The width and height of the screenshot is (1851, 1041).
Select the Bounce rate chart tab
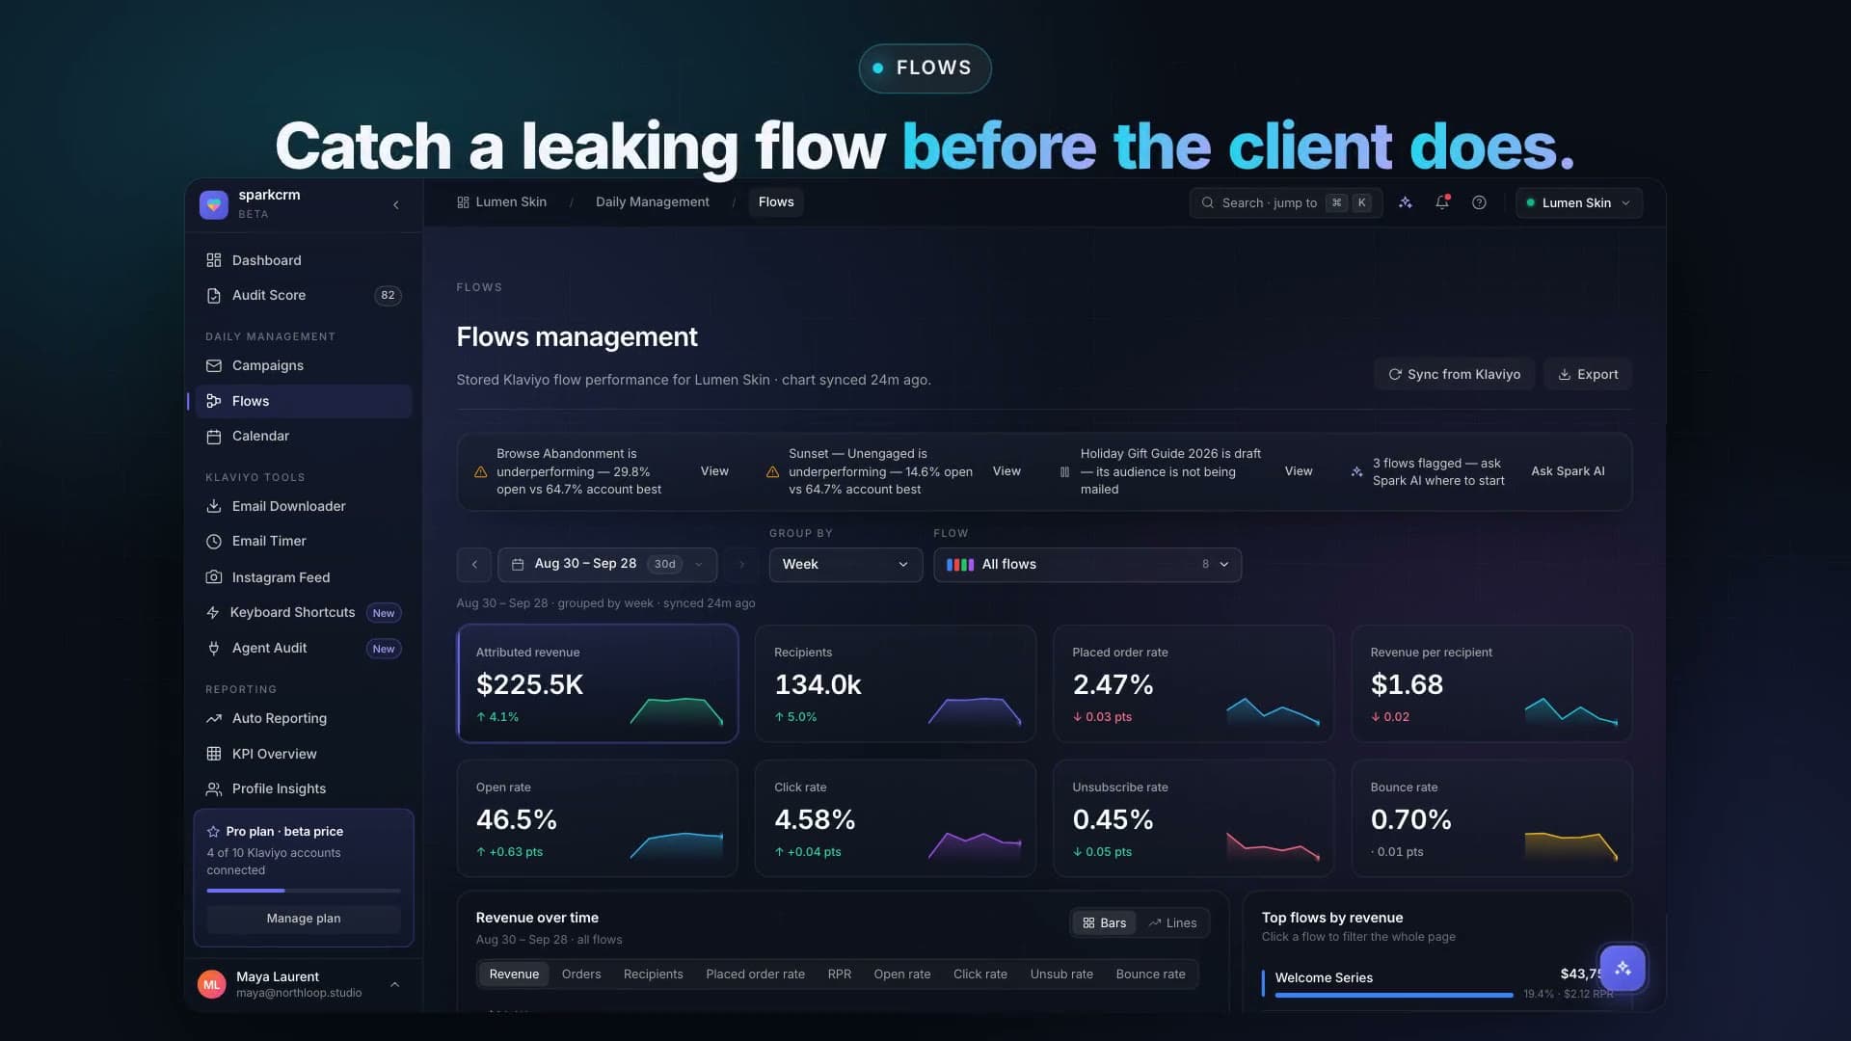tap(1150, 974)
